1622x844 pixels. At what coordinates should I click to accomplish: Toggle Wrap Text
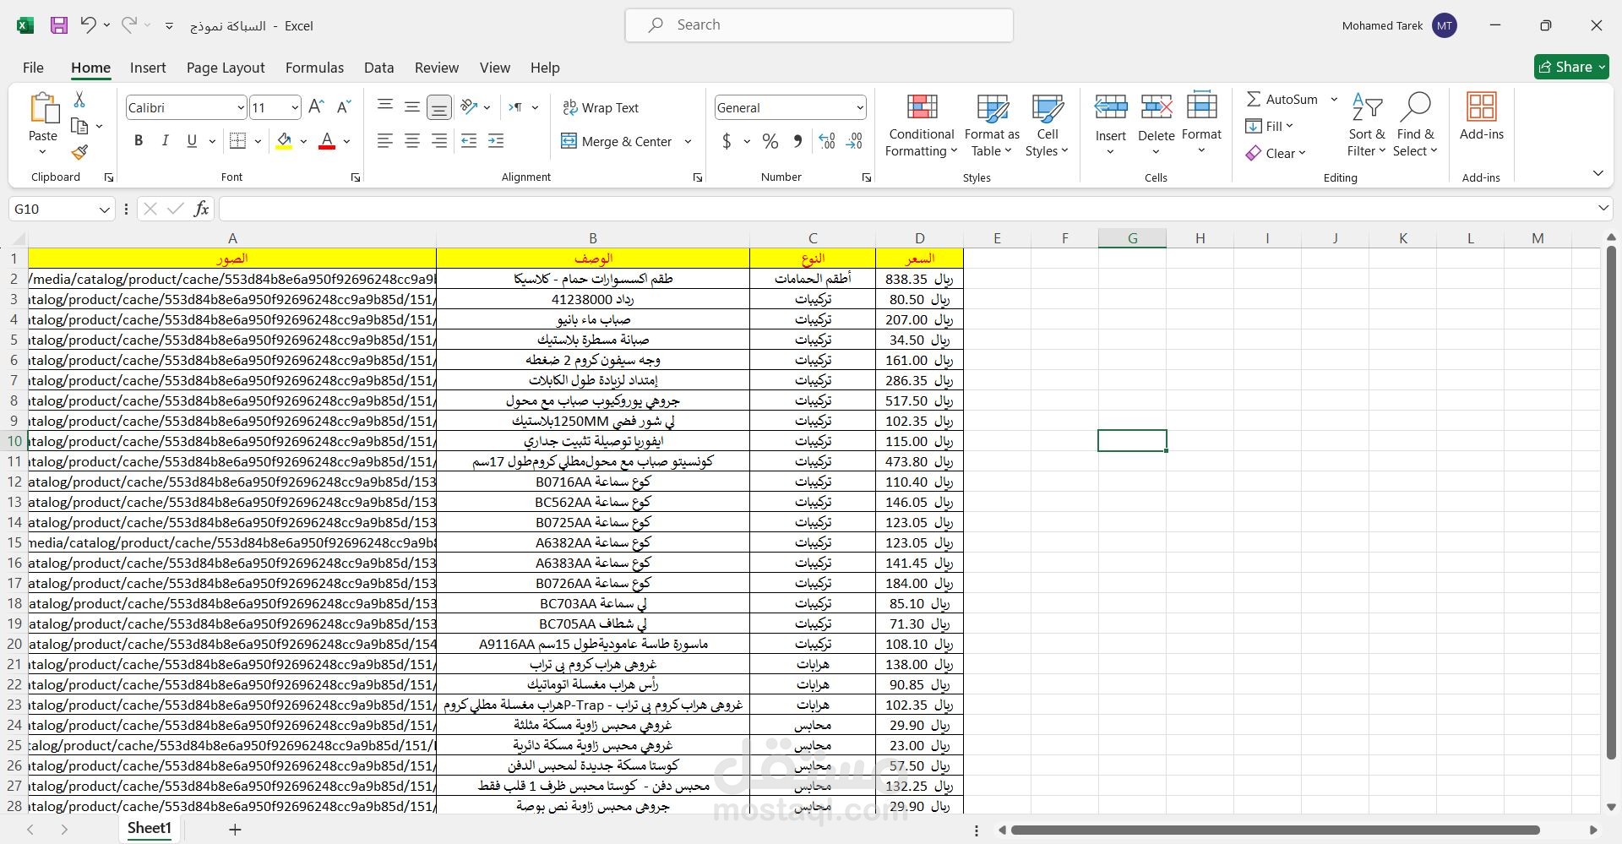point(601,107)
